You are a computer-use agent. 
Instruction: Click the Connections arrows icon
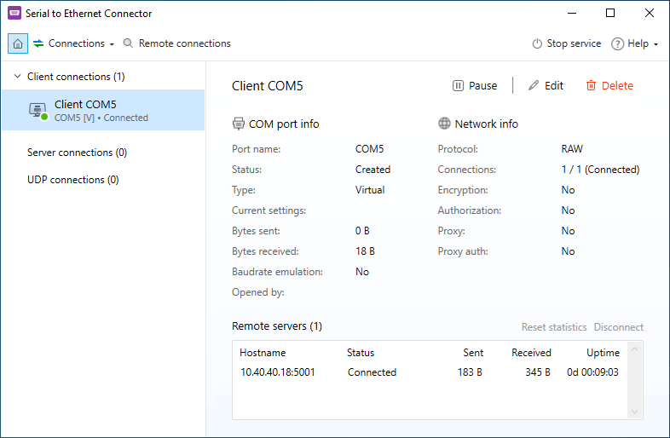pos(38,43)
